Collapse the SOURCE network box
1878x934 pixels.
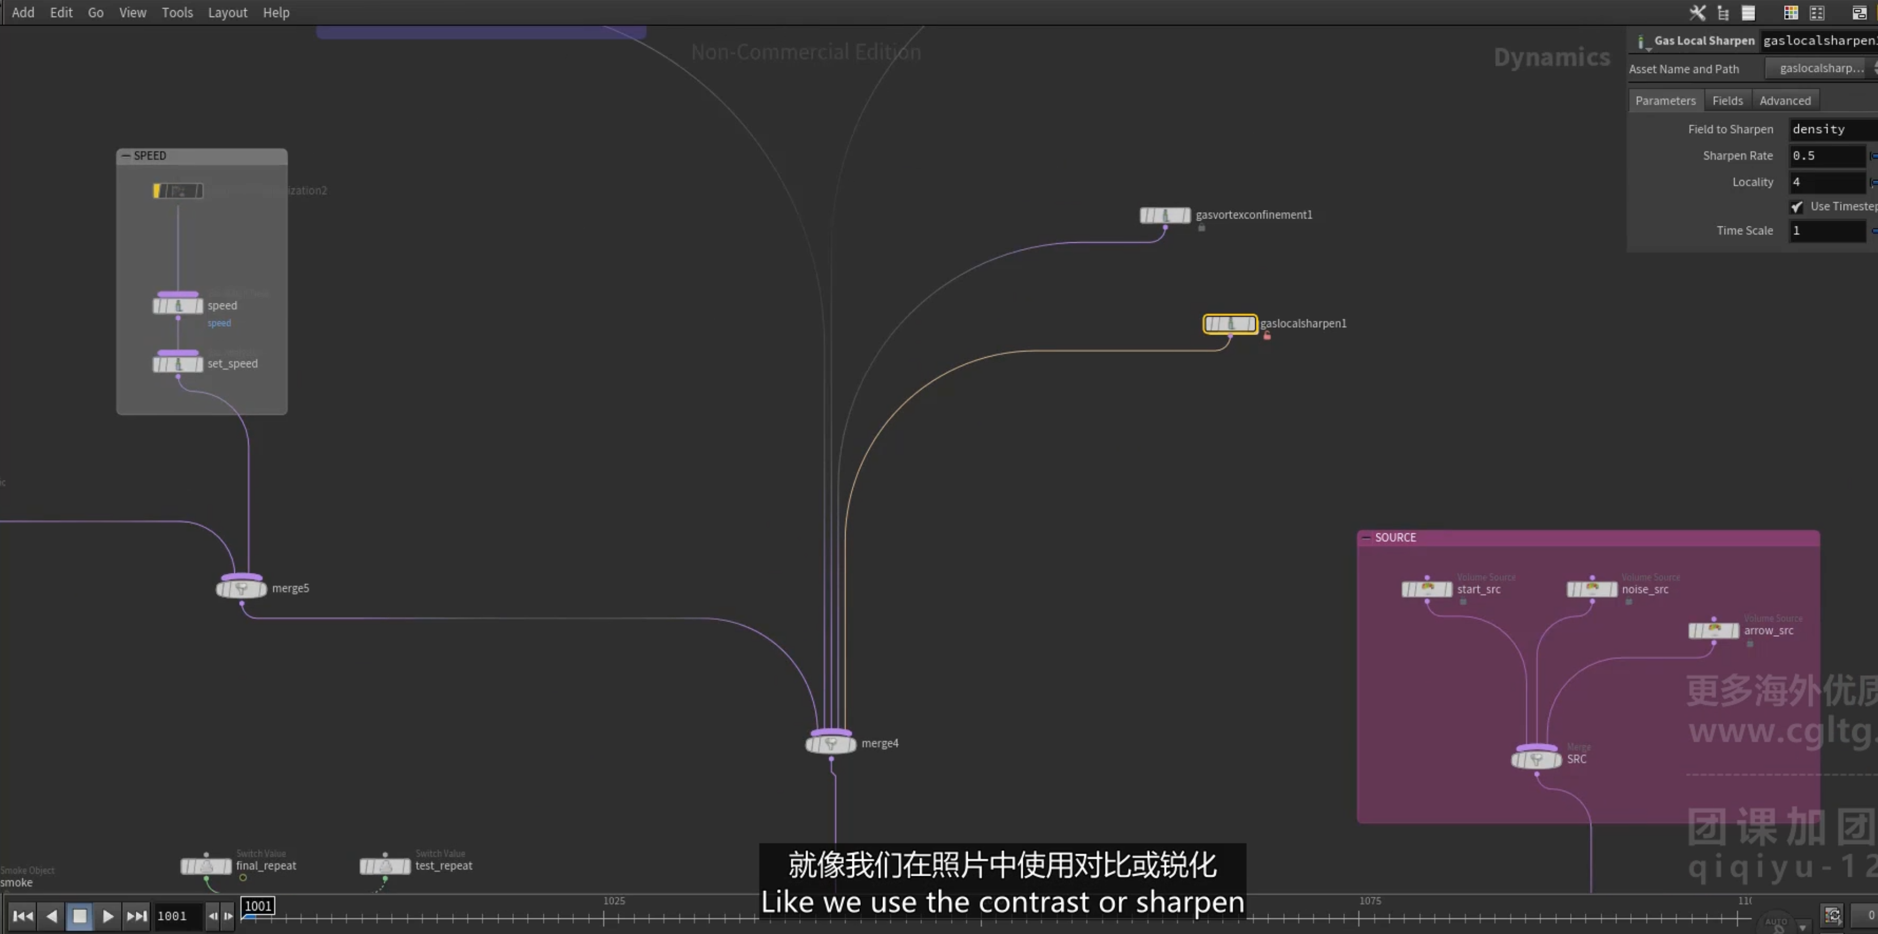[1366, 537]
